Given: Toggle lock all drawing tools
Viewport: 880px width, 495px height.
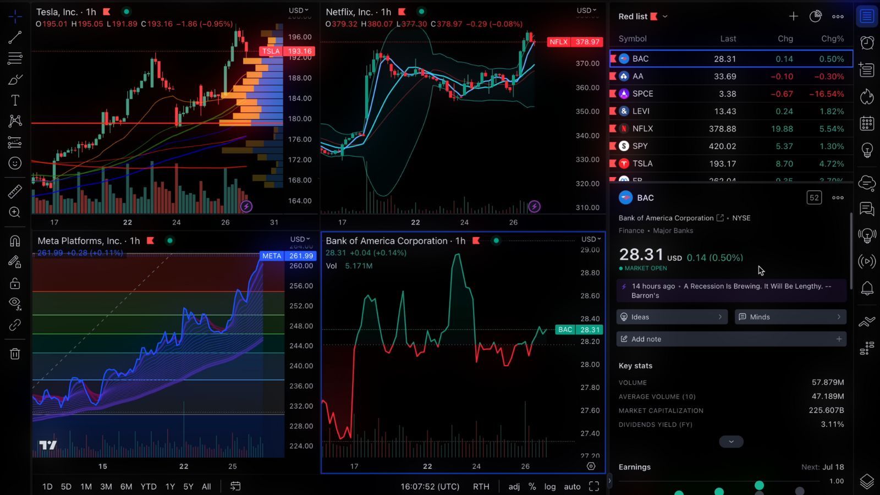Looking at the screenshot, I should click(x=15, y=283).
